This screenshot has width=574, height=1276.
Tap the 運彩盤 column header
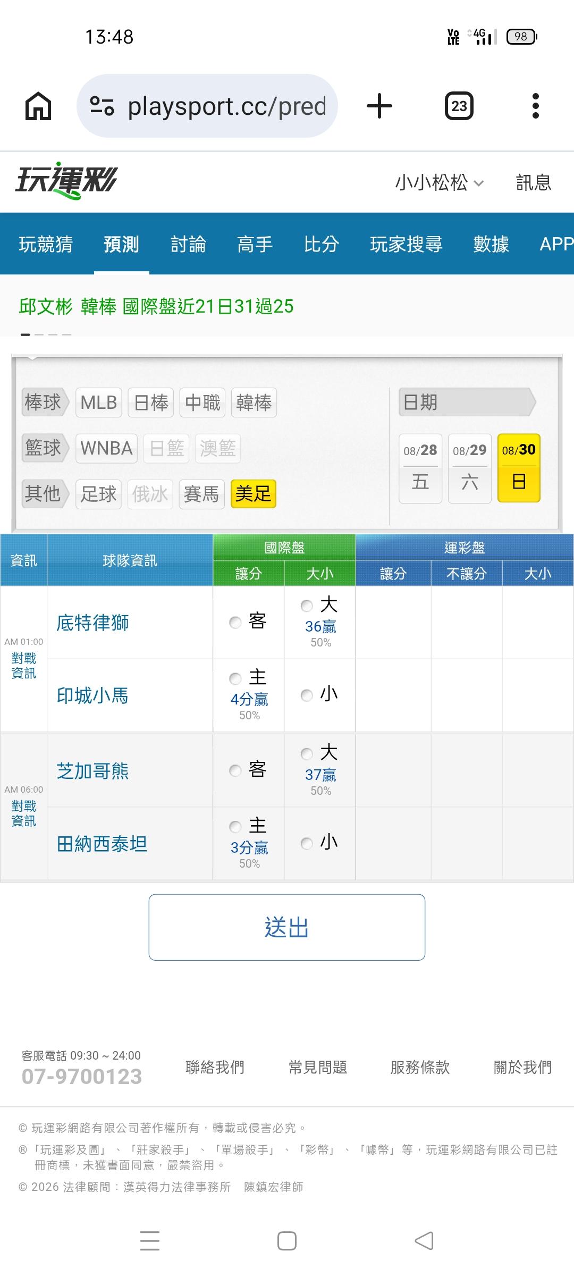[465, 548]
